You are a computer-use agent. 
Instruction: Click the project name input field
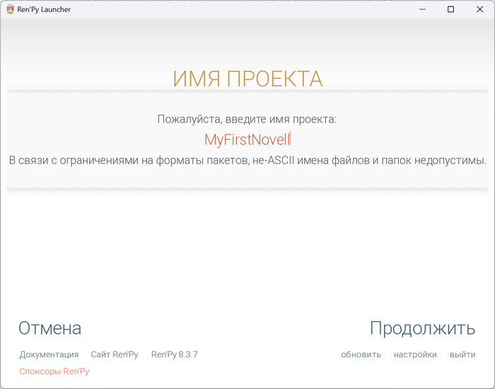pyautogui.click(x=247, y=139)
